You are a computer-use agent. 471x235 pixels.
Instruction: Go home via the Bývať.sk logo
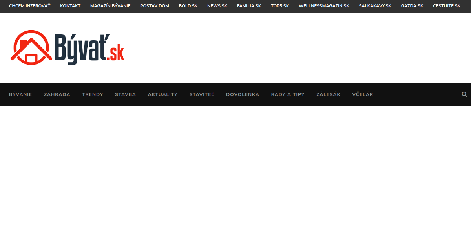coord(67,47)
